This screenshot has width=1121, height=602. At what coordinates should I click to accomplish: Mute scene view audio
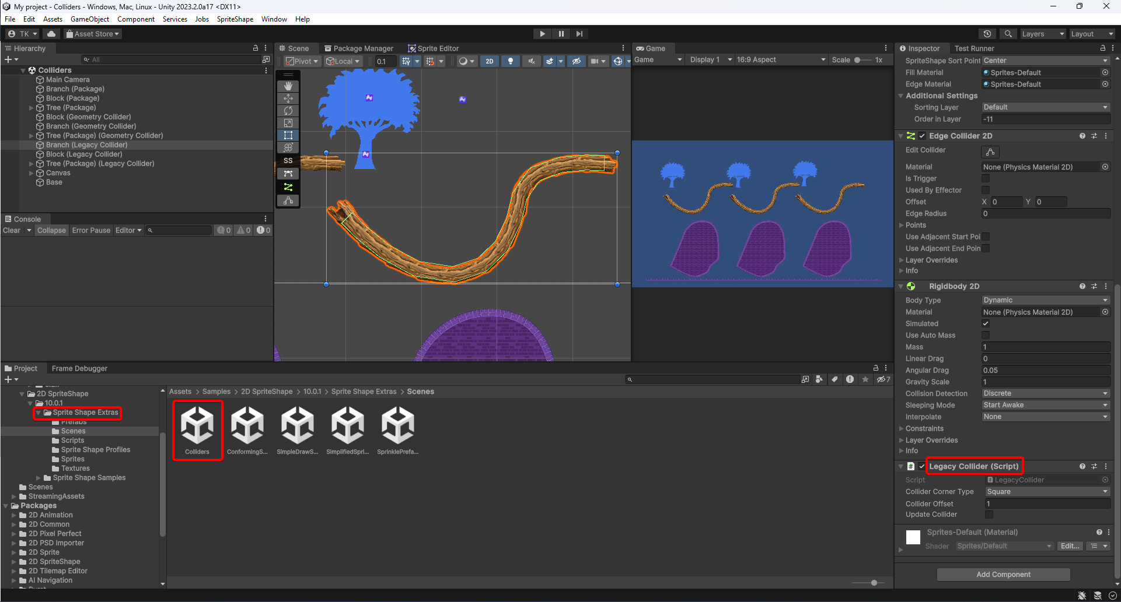tap(532, 61)
